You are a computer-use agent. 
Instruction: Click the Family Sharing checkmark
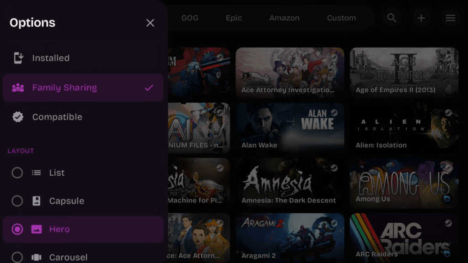point(149,88)
